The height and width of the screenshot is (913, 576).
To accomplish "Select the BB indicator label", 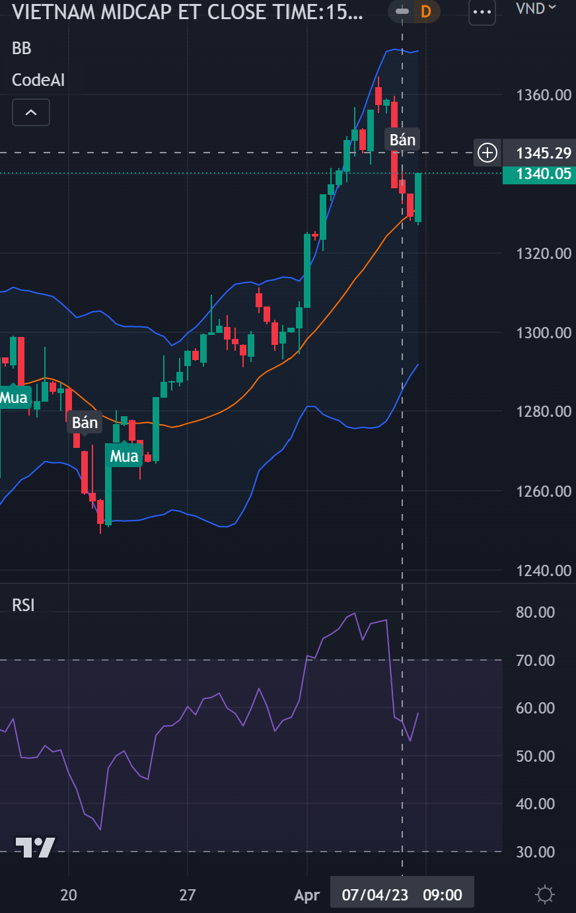I will [x=22, y=48].
